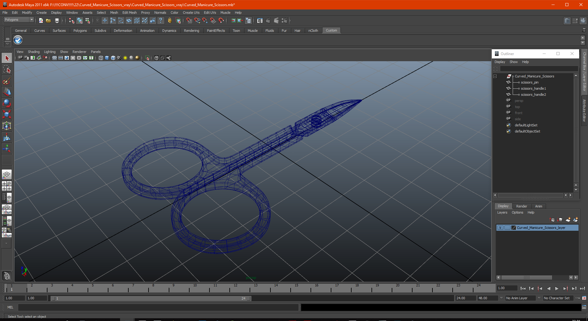The width and height of the screenshot is (588, 321).
Task: Switch to Persp/Outliner layout
Action: (7, 198)
